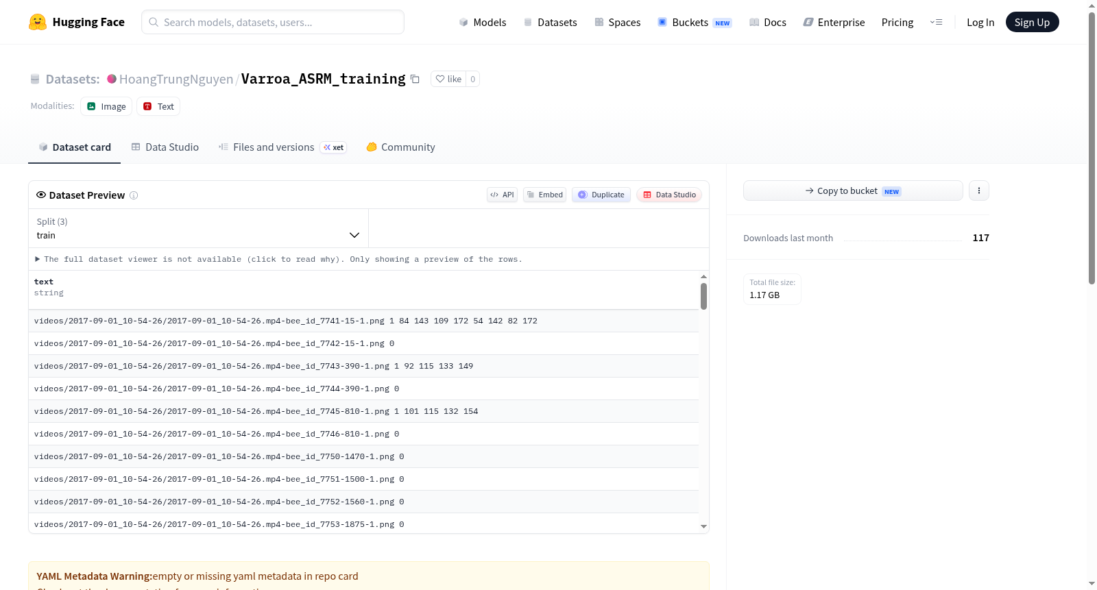The image size is (1097, 590).
Task: Open Data Studio from preview header
Action: (669, 195)
